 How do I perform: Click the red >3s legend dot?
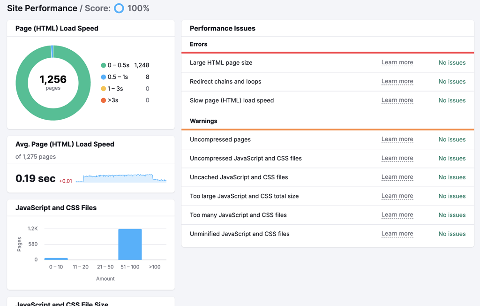pos(104,100)
